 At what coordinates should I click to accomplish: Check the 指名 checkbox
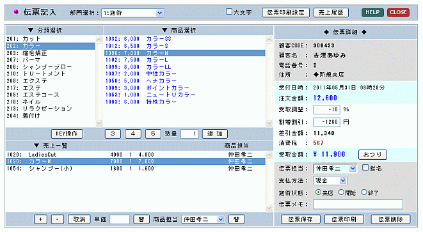click(365, 167)
